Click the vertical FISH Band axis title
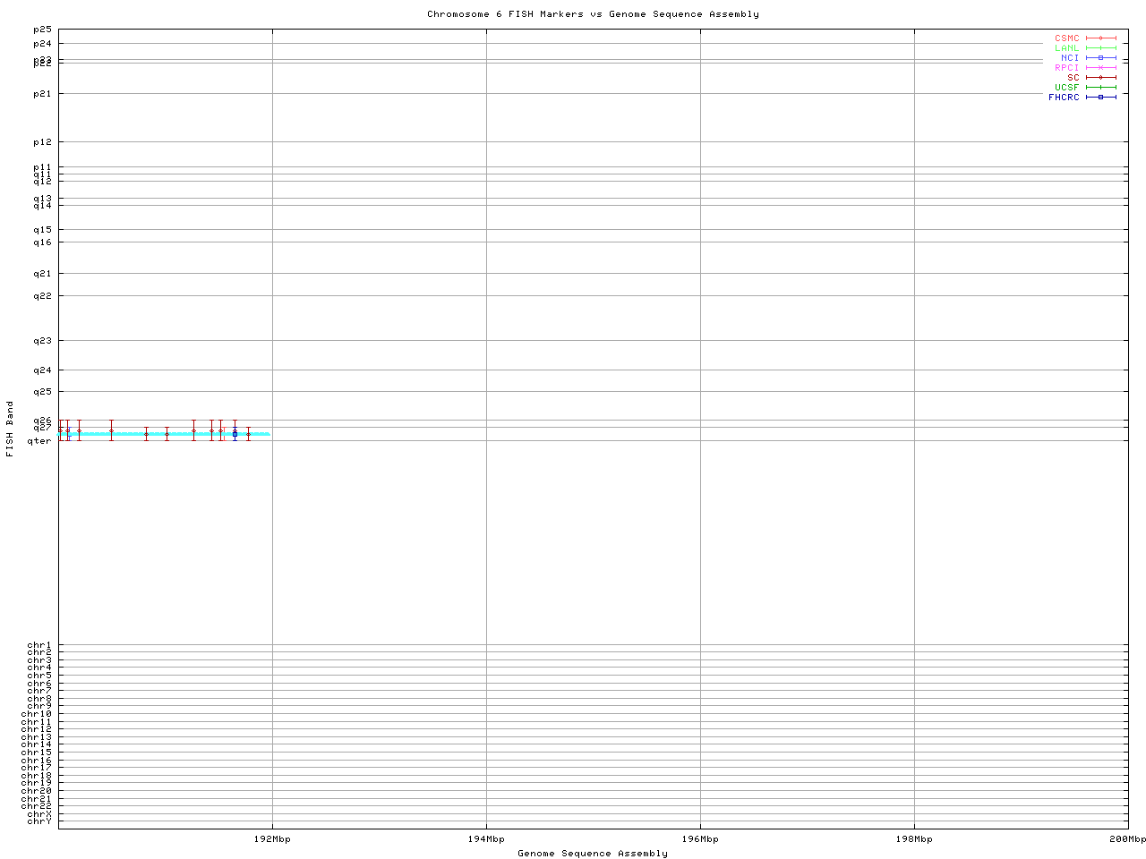The height and width of the screenshot is (859, 1146). (x=10, y=429)
